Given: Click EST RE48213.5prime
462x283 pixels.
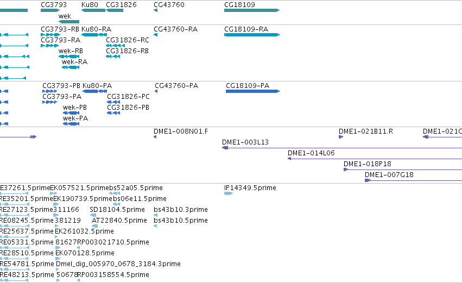Looking at the screenshot, I should coord(27,275).
